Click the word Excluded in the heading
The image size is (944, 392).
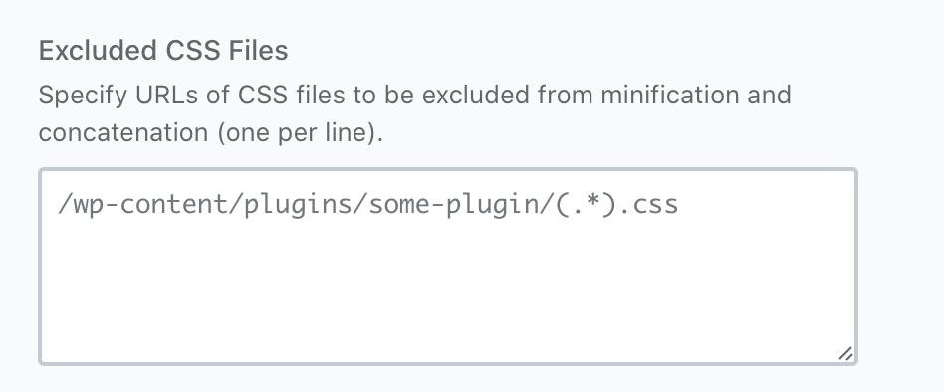coord(99,51)
